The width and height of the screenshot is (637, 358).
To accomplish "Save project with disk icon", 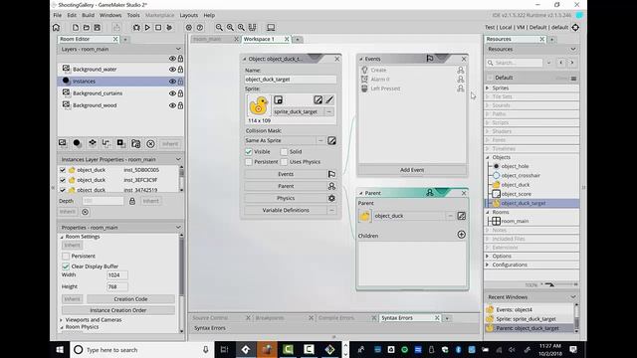I will pos(98,28).
